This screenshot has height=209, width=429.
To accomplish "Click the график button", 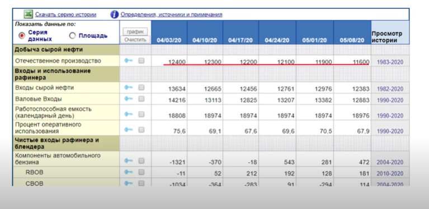I will pyautogui.click(x=135, y=32).
